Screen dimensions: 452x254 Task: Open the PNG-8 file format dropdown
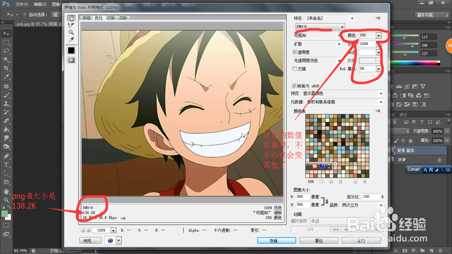click(x=320, y=27)
